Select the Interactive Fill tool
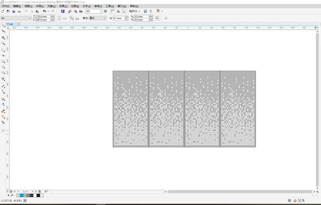 3,117
